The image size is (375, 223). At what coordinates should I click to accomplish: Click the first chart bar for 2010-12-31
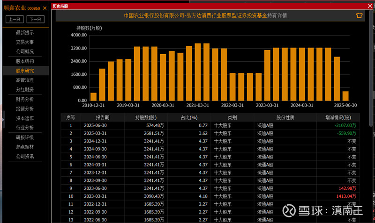pyautogui.click(x=93, y=97)
